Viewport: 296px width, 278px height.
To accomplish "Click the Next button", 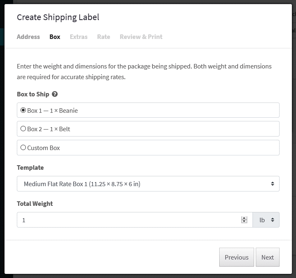I will pyautogui.click(x=268, y=257).
